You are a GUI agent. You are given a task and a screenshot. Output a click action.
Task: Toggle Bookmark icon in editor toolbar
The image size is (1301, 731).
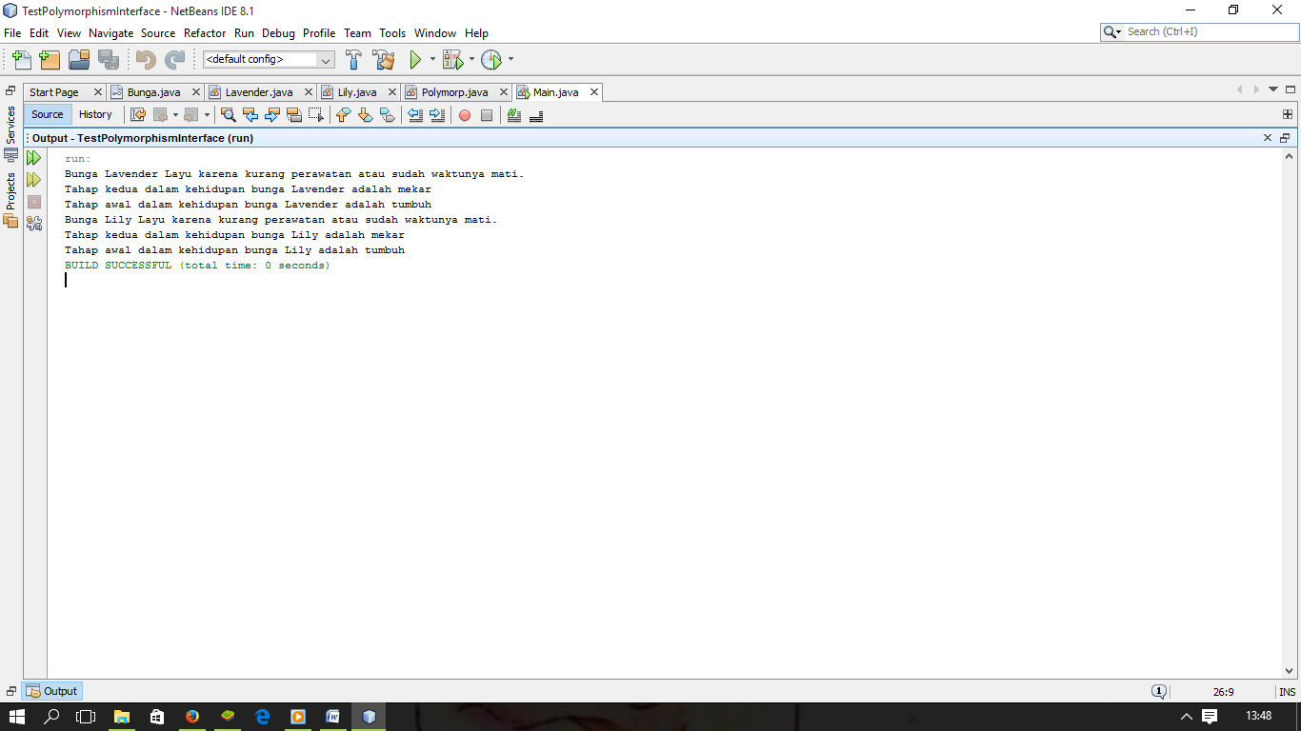[388, 115]
